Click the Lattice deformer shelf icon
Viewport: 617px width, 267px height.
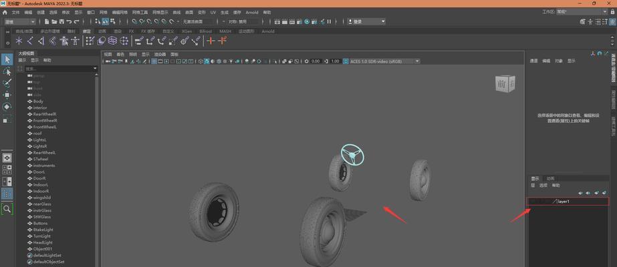[x=112, y=41]
